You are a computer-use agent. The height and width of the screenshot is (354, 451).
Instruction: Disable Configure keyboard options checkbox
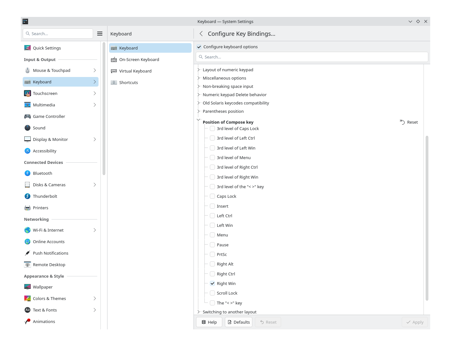[199, 47]
